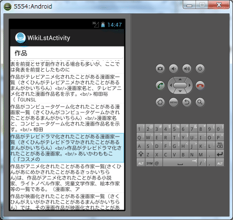Select the アニメ化された作家一覧 list item
233x220 pixels.
coord(67,178)
